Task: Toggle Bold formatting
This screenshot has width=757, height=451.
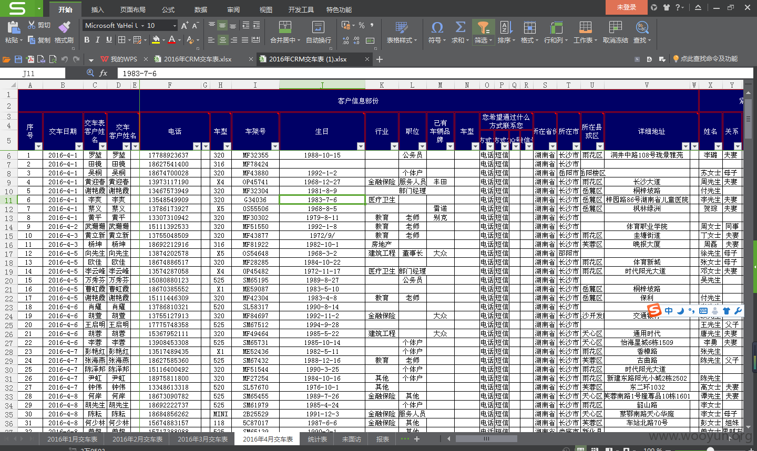Action: click(x=87, y=40)
